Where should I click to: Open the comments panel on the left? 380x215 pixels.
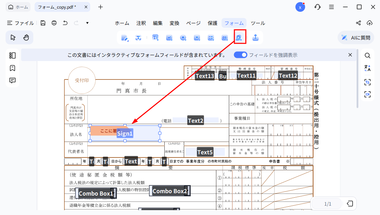coord(12,80)
